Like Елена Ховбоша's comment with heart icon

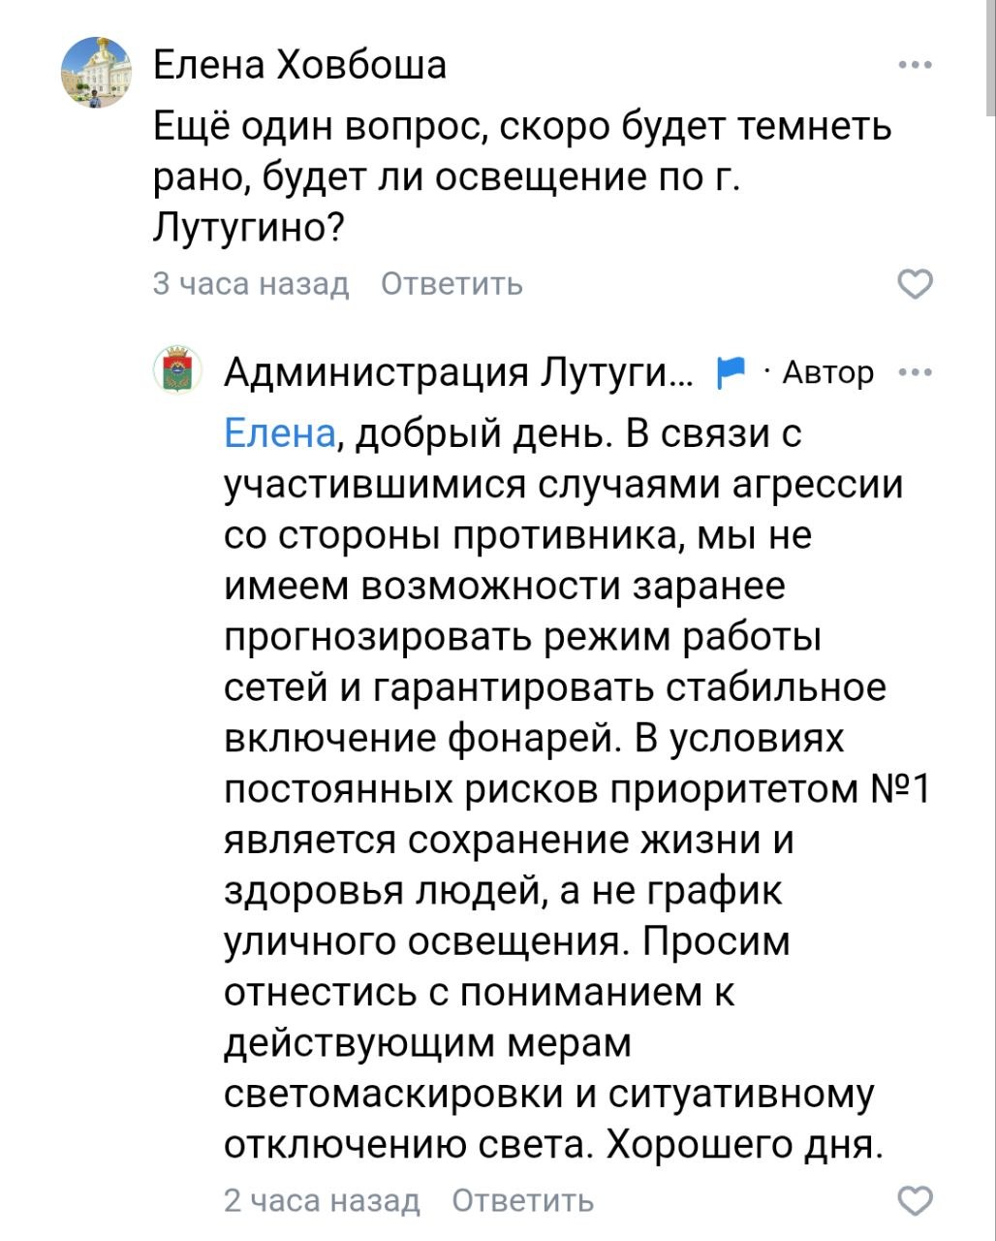[x=916, y=284]
